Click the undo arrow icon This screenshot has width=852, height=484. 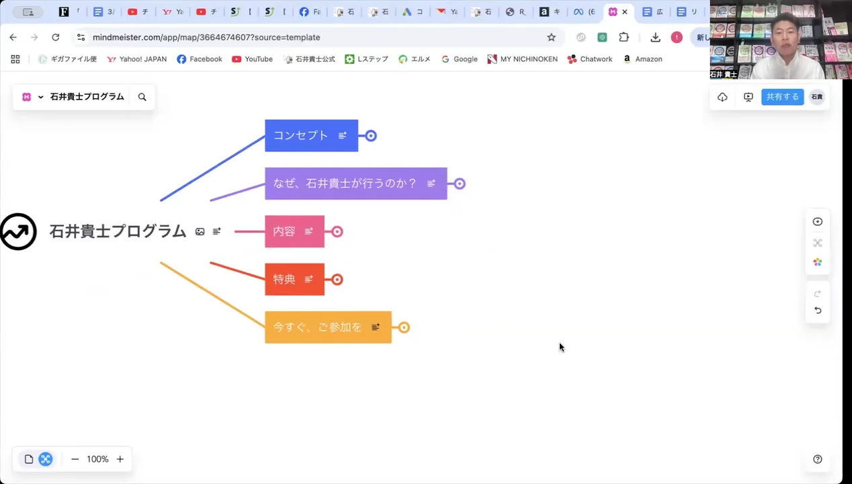pyautogui.click(x=818, y=311)
